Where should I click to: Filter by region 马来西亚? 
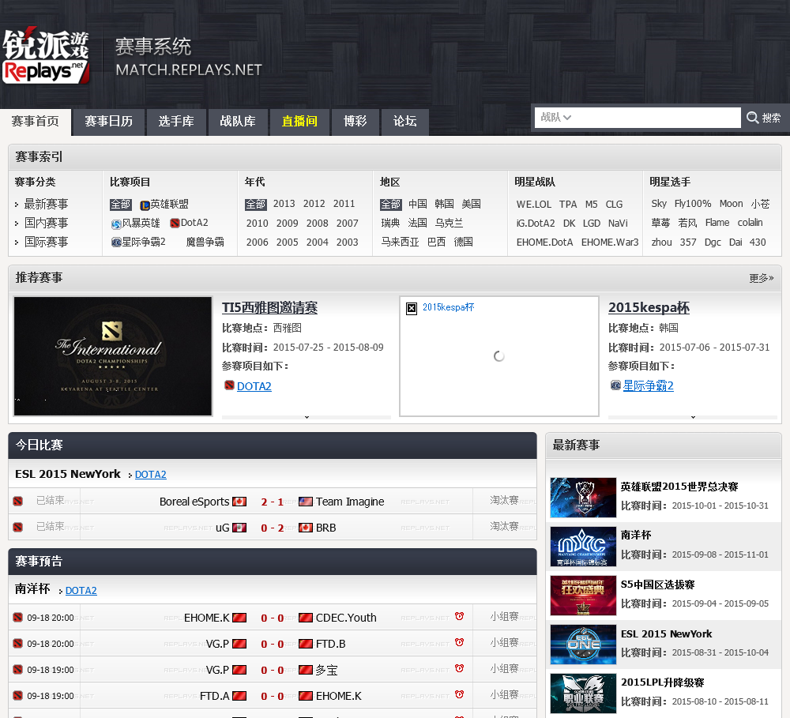[400, 242]
